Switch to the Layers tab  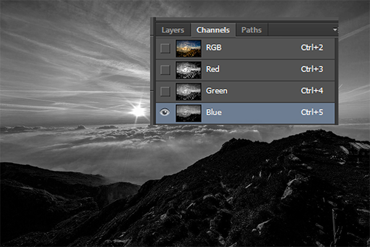173,30
